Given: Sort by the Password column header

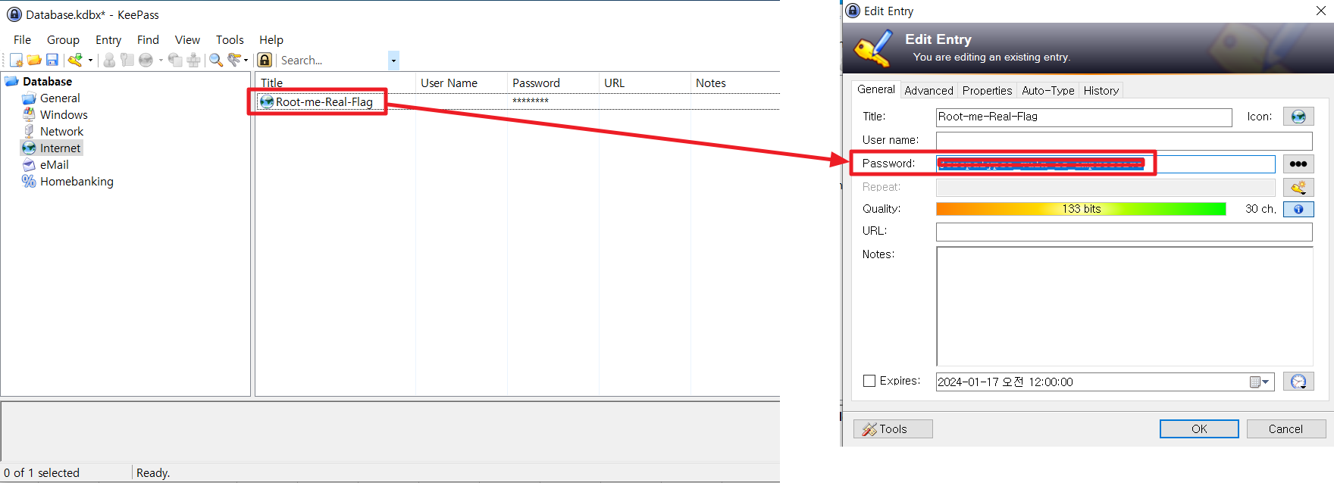Looking at the screenshot, I should click(553, 83).
